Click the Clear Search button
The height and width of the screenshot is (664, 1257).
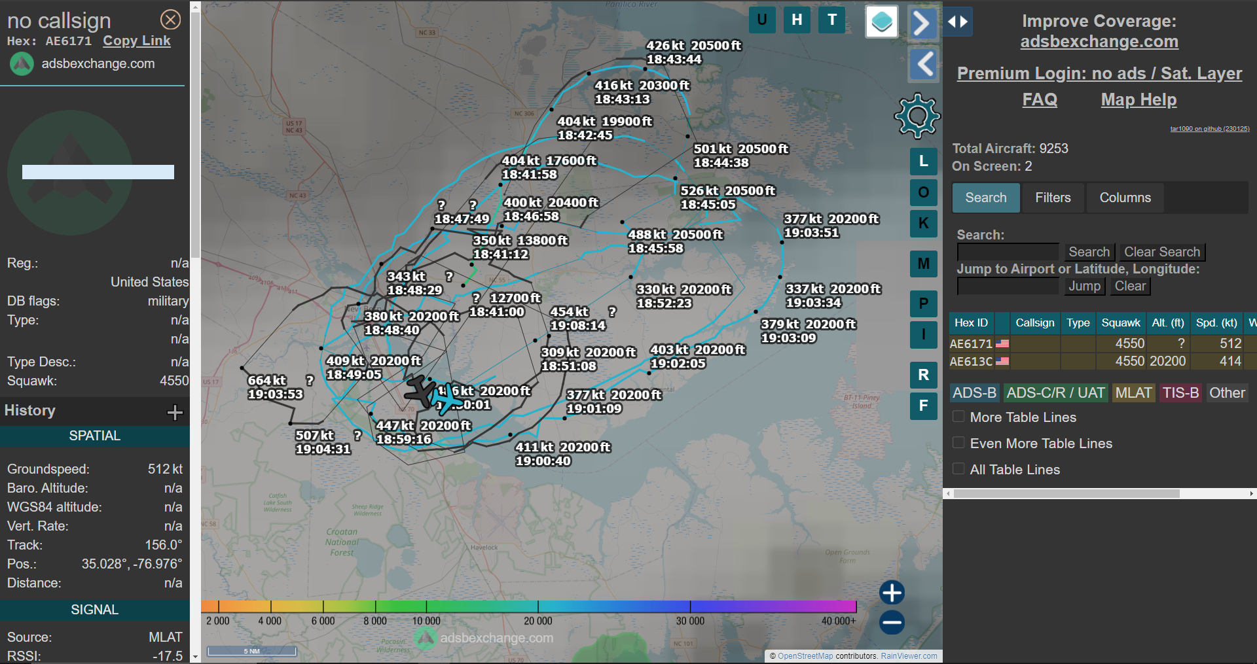coord(1161,252)
